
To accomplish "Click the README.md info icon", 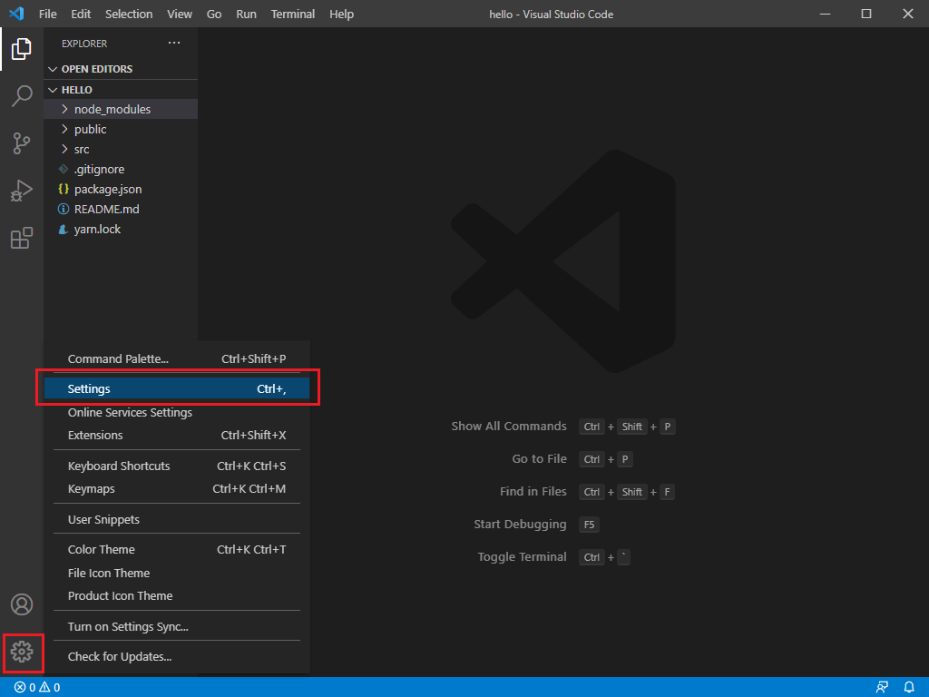I will 64,210.
